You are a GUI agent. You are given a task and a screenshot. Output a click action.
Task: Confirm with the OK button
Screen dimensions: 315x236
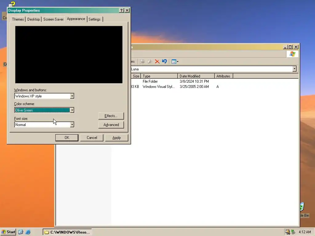point(67,138)
